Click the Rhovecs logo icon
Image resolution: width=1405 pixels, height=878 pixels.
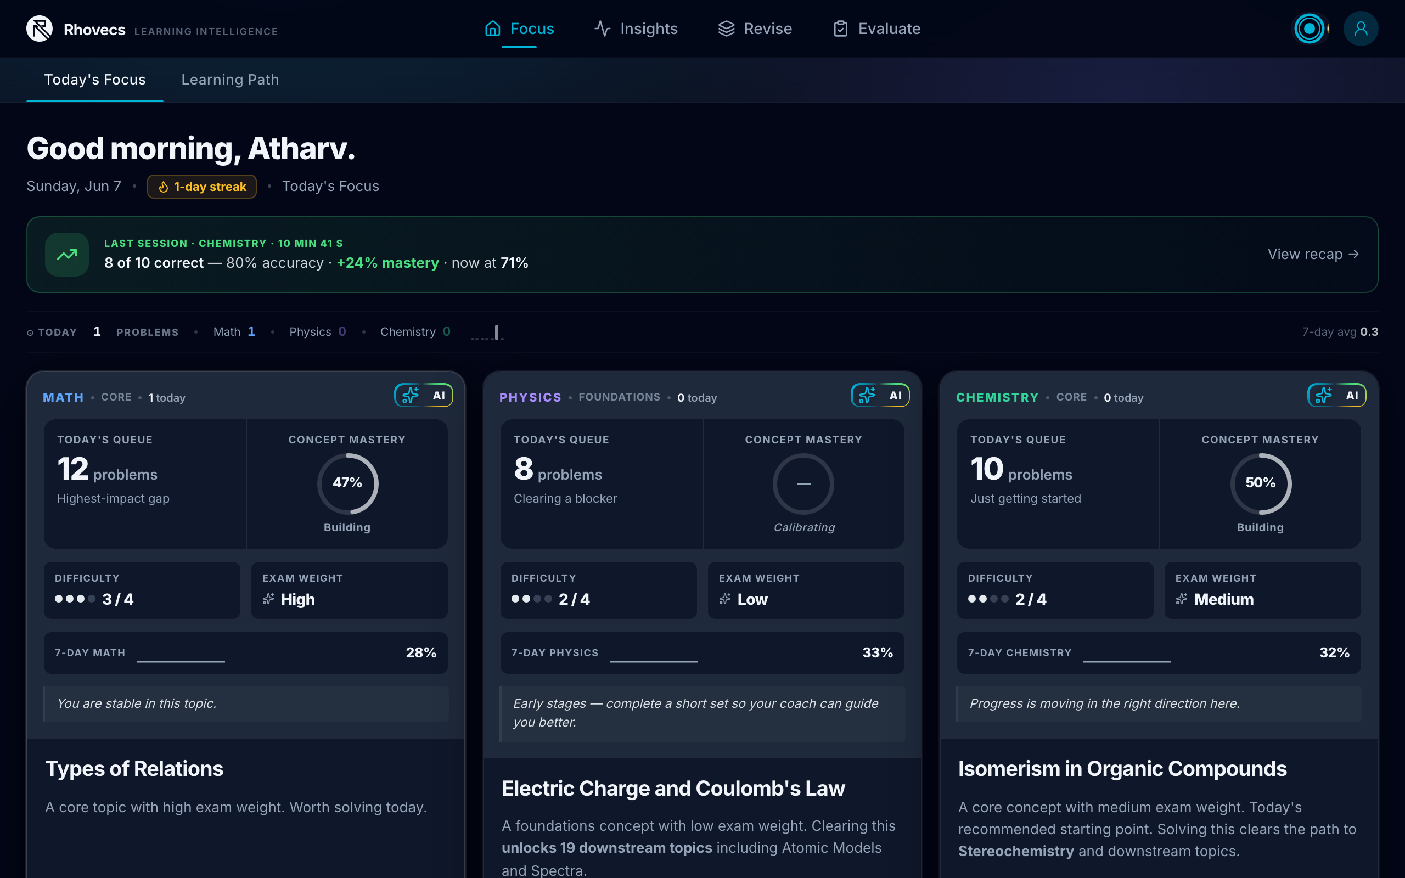[x=40, y=29]
